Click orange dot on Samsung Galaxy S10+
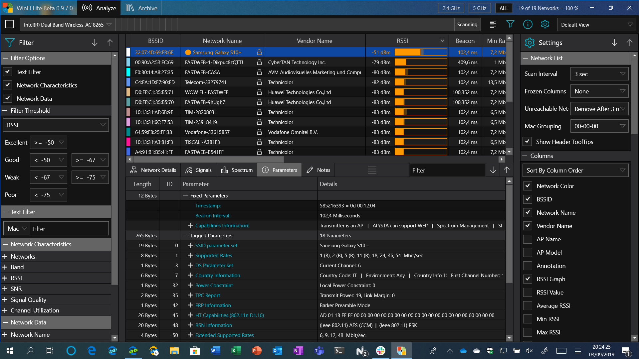This screenshot has width=639, height=359. pyautogui.click(x=188, y=52)
